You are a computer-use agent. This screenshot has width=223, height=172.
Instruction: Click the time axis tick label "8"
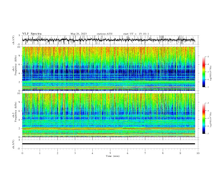[163, 153]
